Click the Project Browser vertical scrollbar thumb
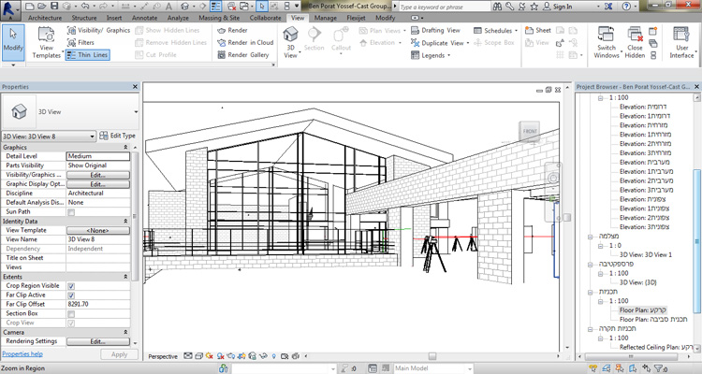This screenshot has height=374, width=702. (x=696, y=241)
